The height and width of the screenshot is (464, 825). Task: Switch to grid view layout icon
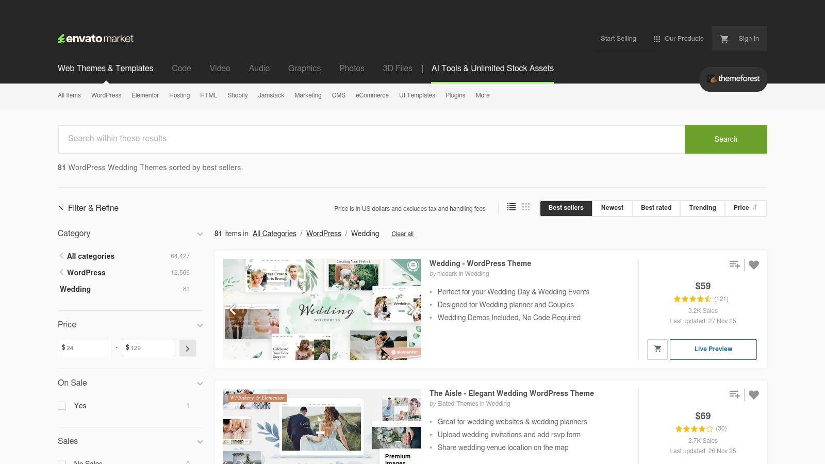pyautogui.click(x=525, y=207)
